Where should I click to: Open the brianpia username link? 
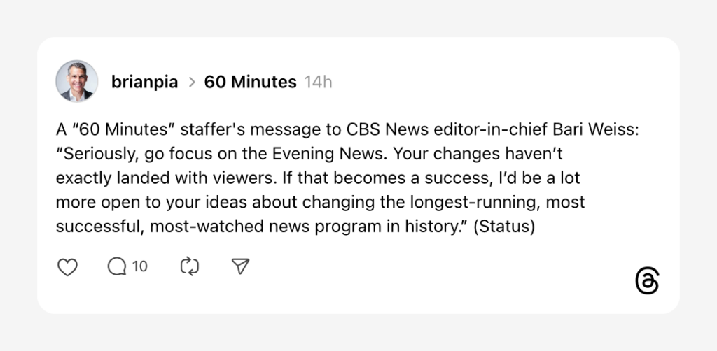pos(145,83)
